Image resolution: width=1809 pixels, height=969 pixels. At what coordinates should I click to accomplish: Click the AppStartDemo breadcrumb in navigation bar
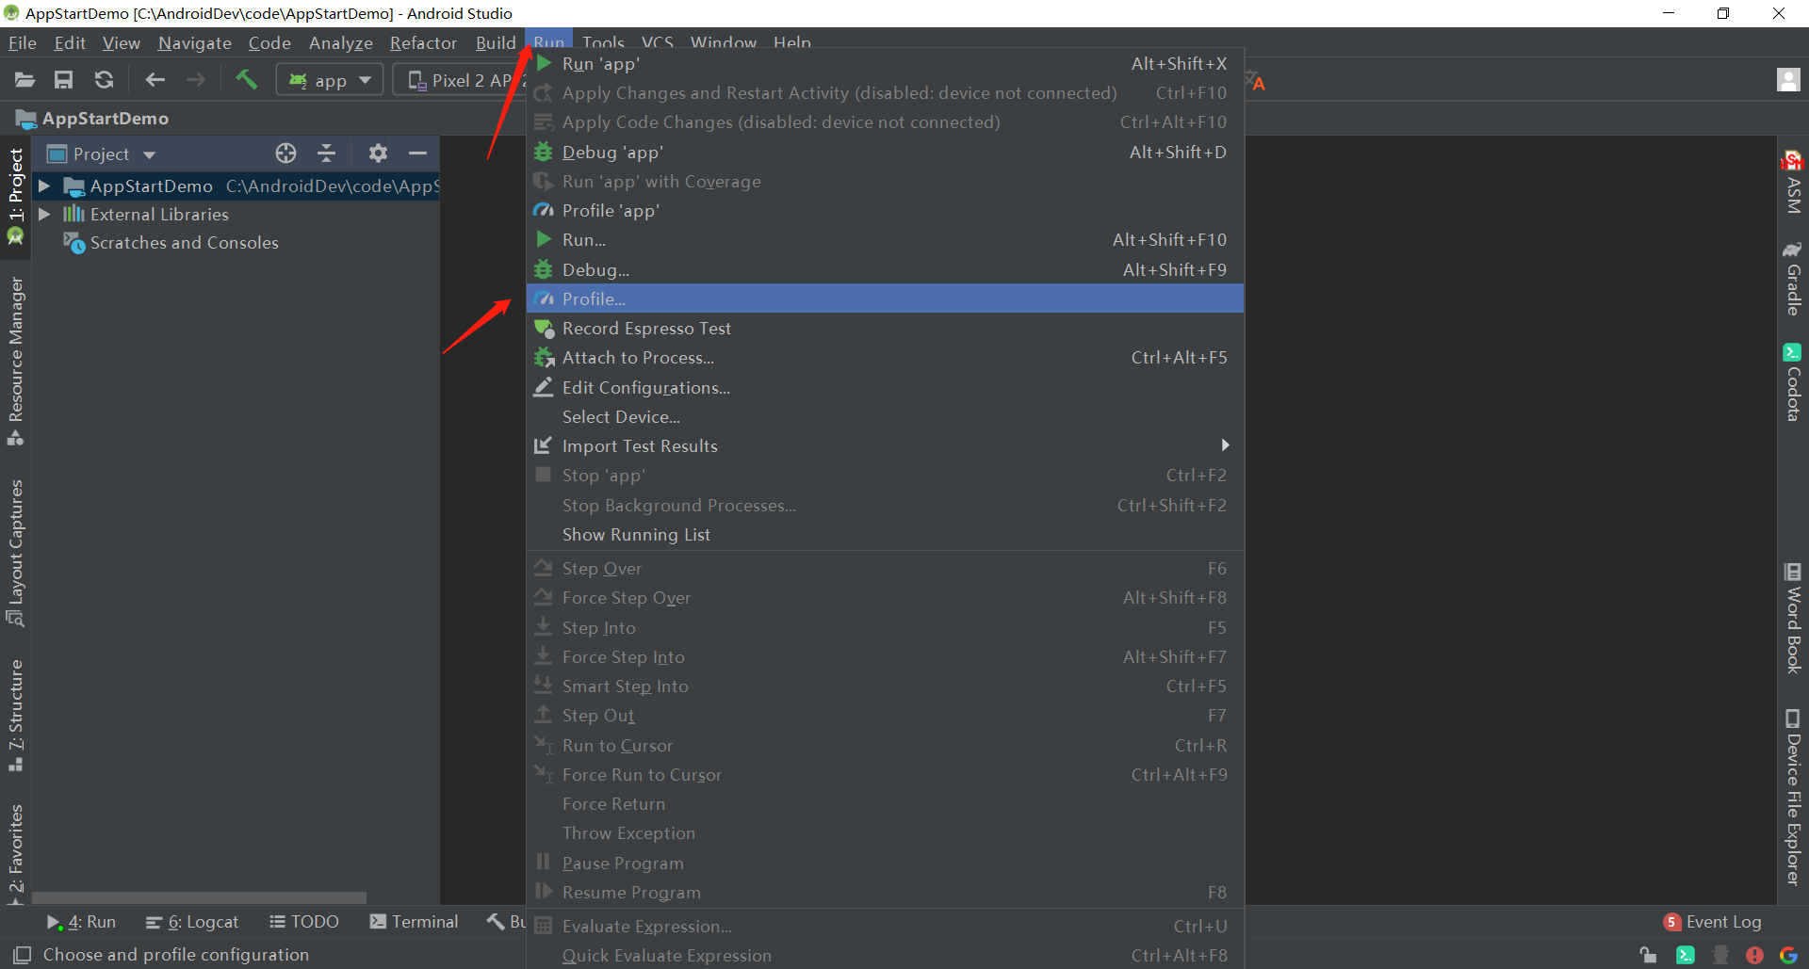92,119
